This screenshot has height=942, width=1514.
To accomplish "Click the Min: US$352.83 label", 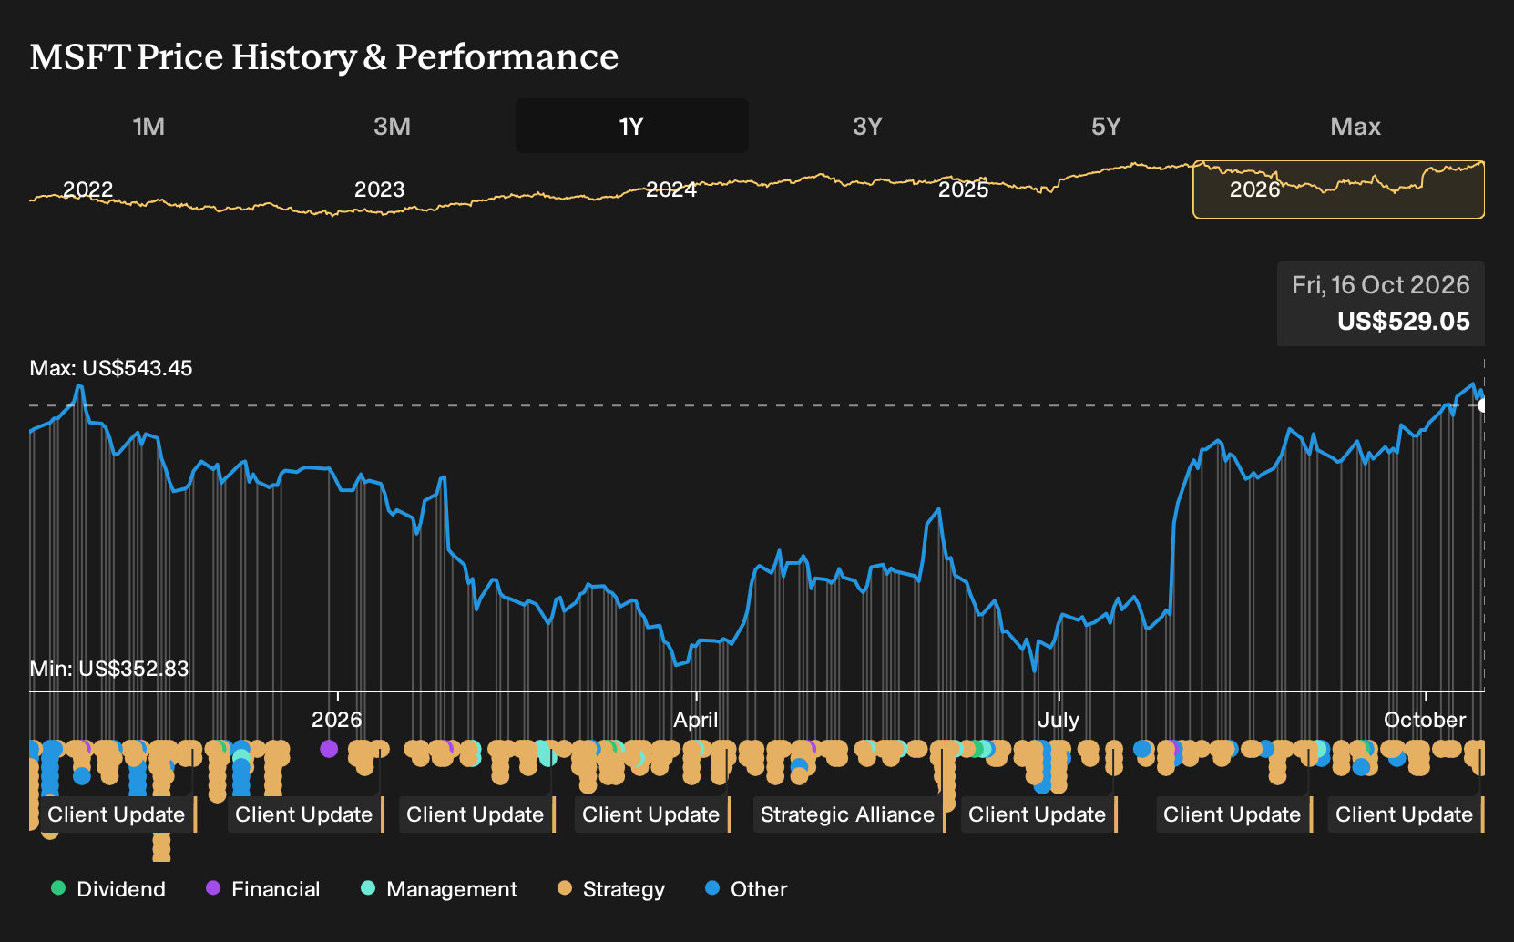I will click(x=109, y=669).
